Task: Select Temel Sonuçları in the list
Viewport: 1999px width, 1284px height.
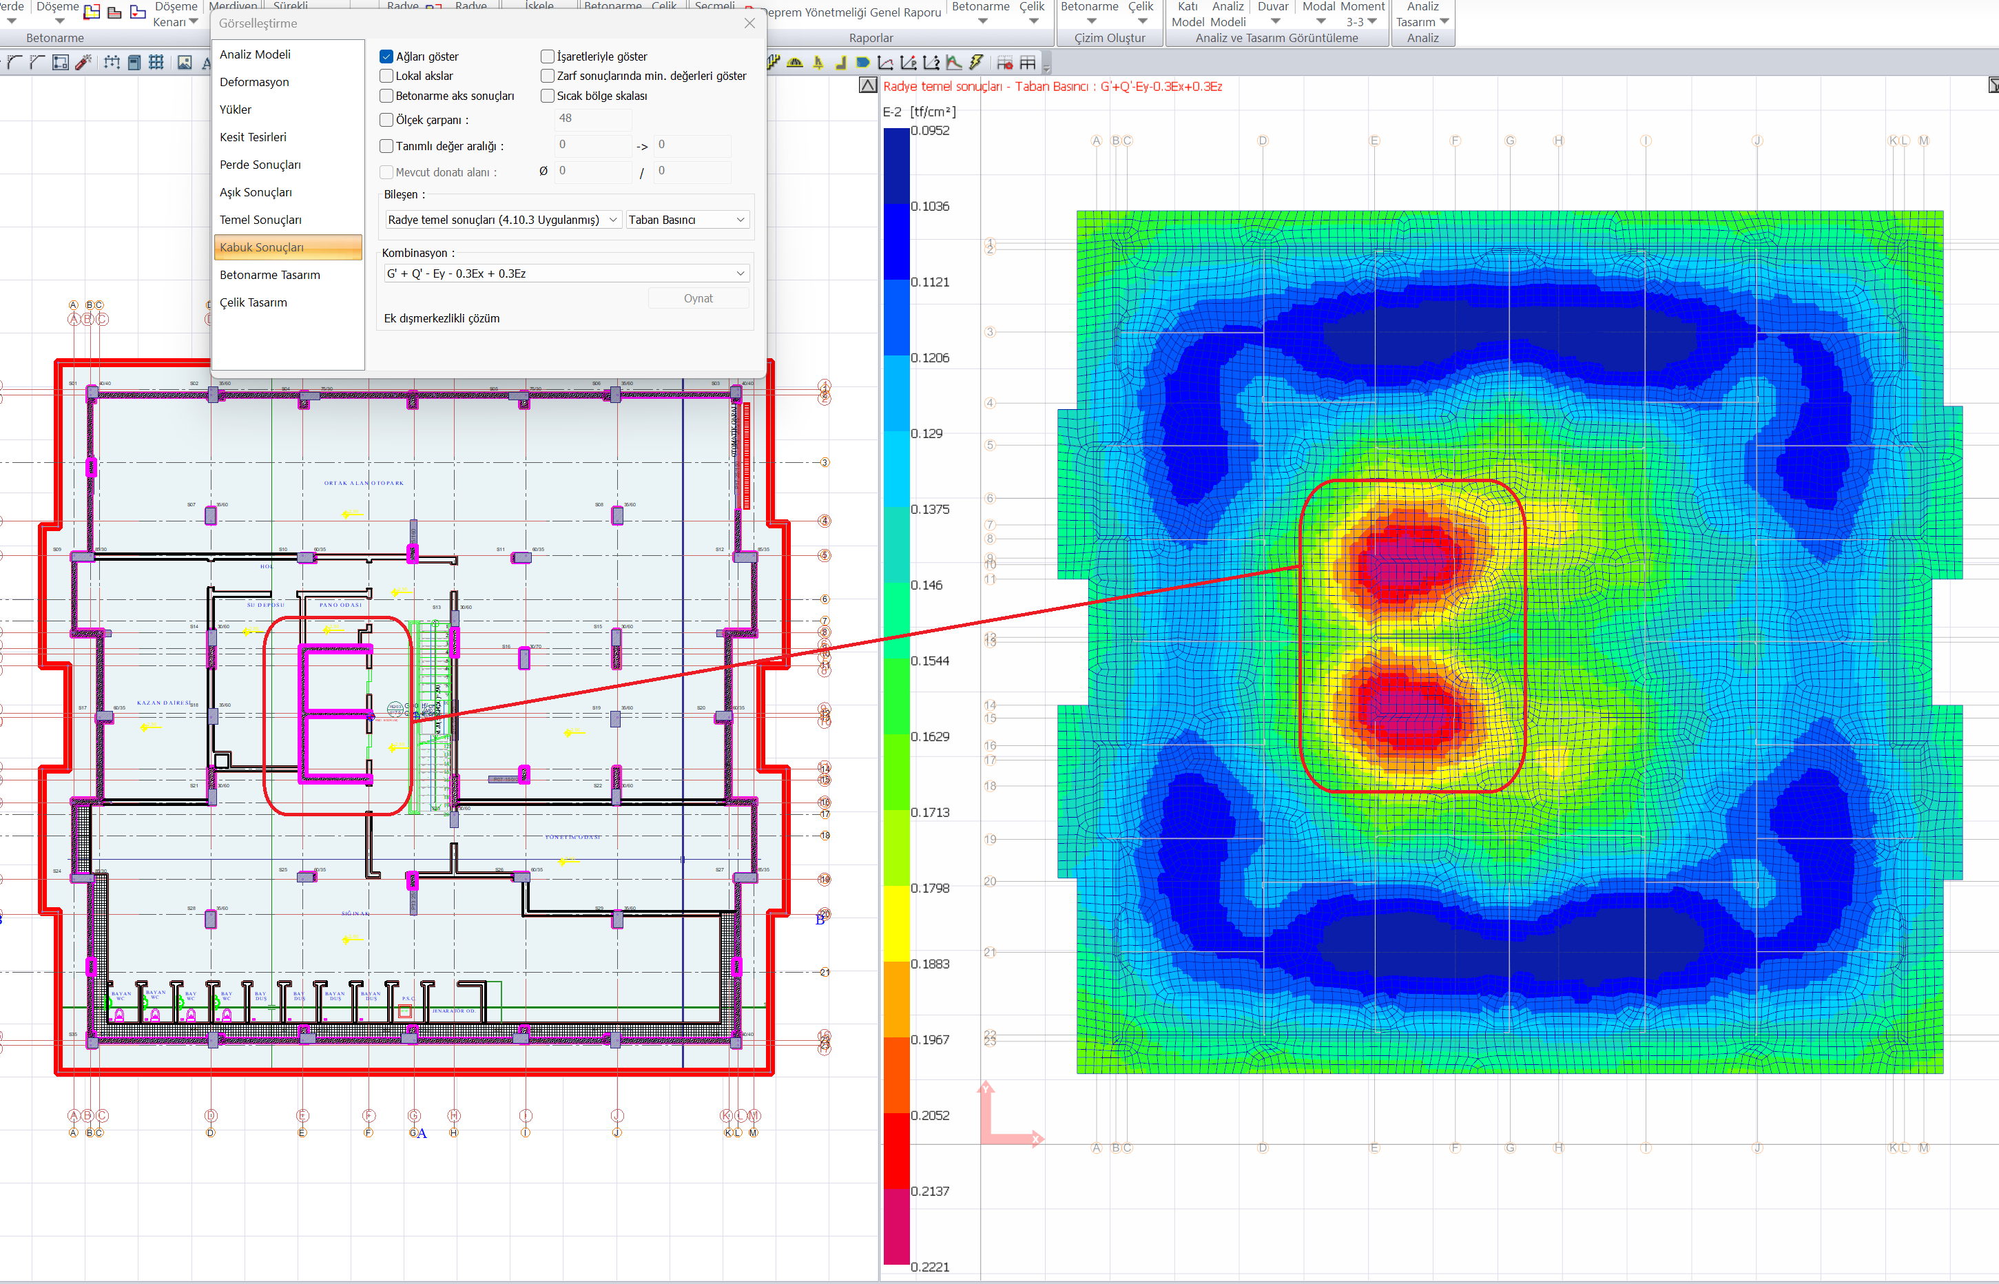Action: 288,219
